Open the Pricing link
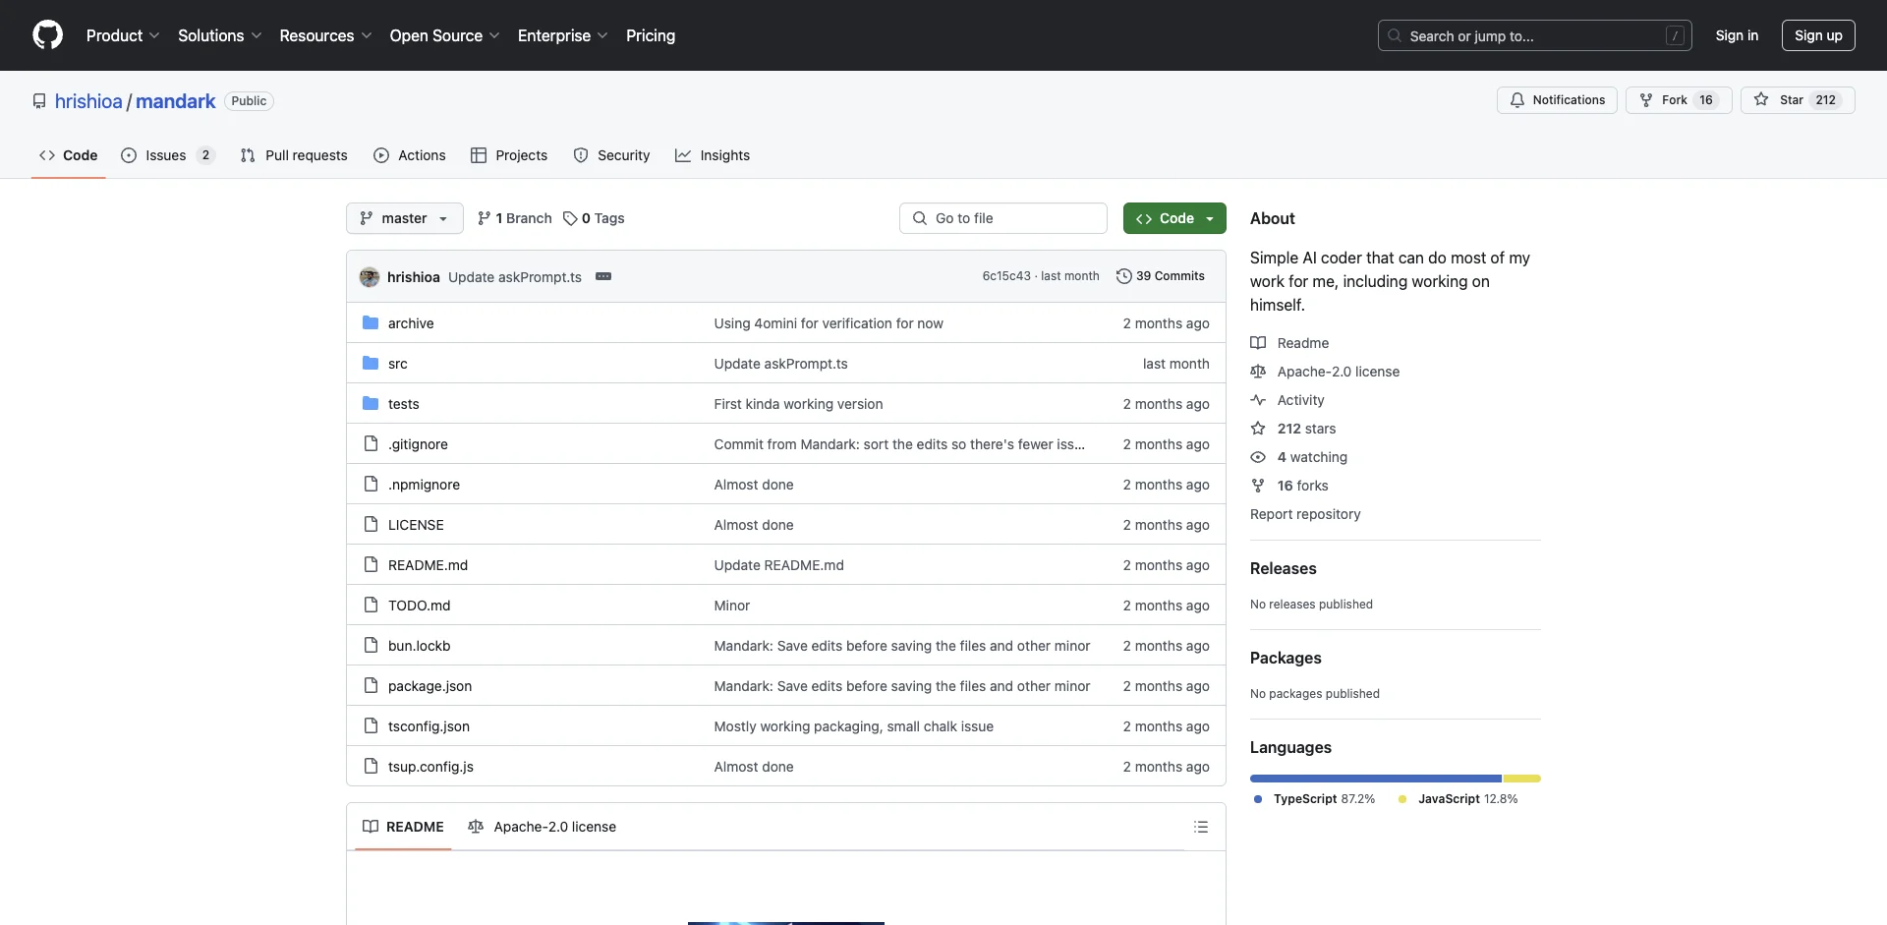This screenshot has width=1887, height=925. 651,35
